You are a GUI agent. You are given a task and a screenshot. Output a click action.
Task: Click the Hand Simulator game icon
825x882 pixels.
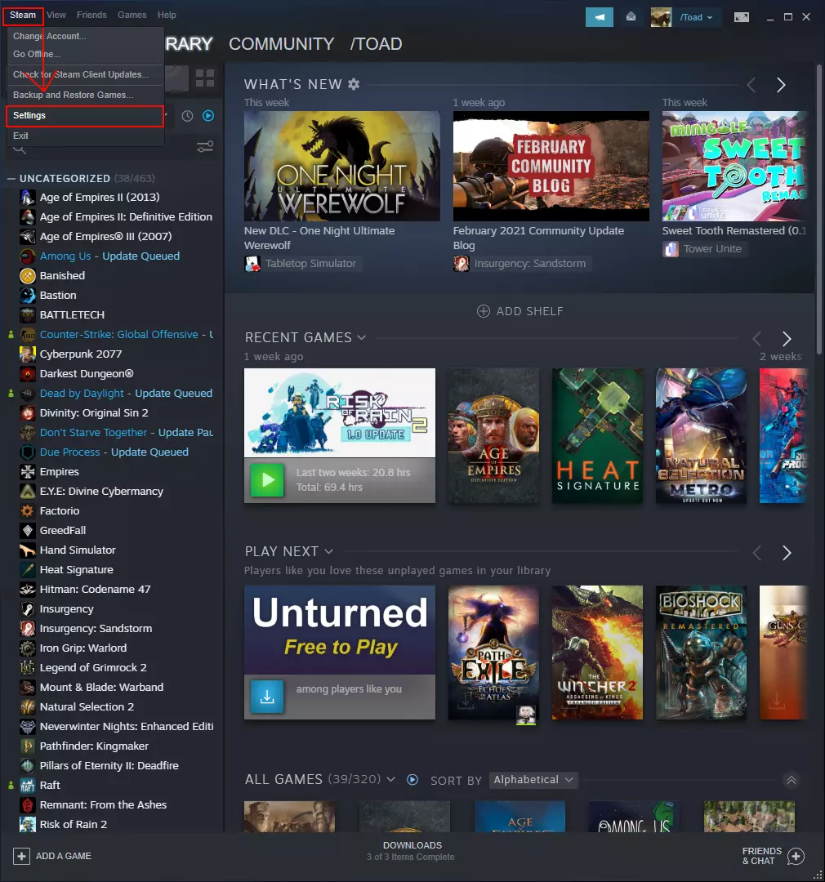[x=28, y=550]
